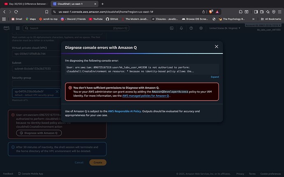Open the Security group dropdown
Screen dimensions: 284x177
point(36,83)
